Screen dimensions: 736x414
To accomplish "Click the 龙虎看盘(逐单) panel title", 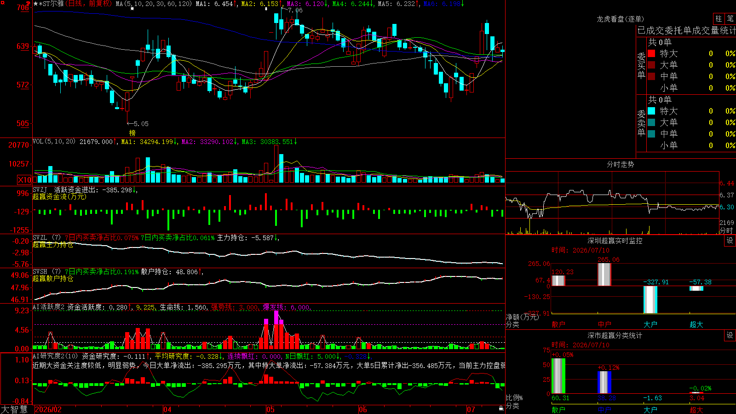I will tap(621, 19).
